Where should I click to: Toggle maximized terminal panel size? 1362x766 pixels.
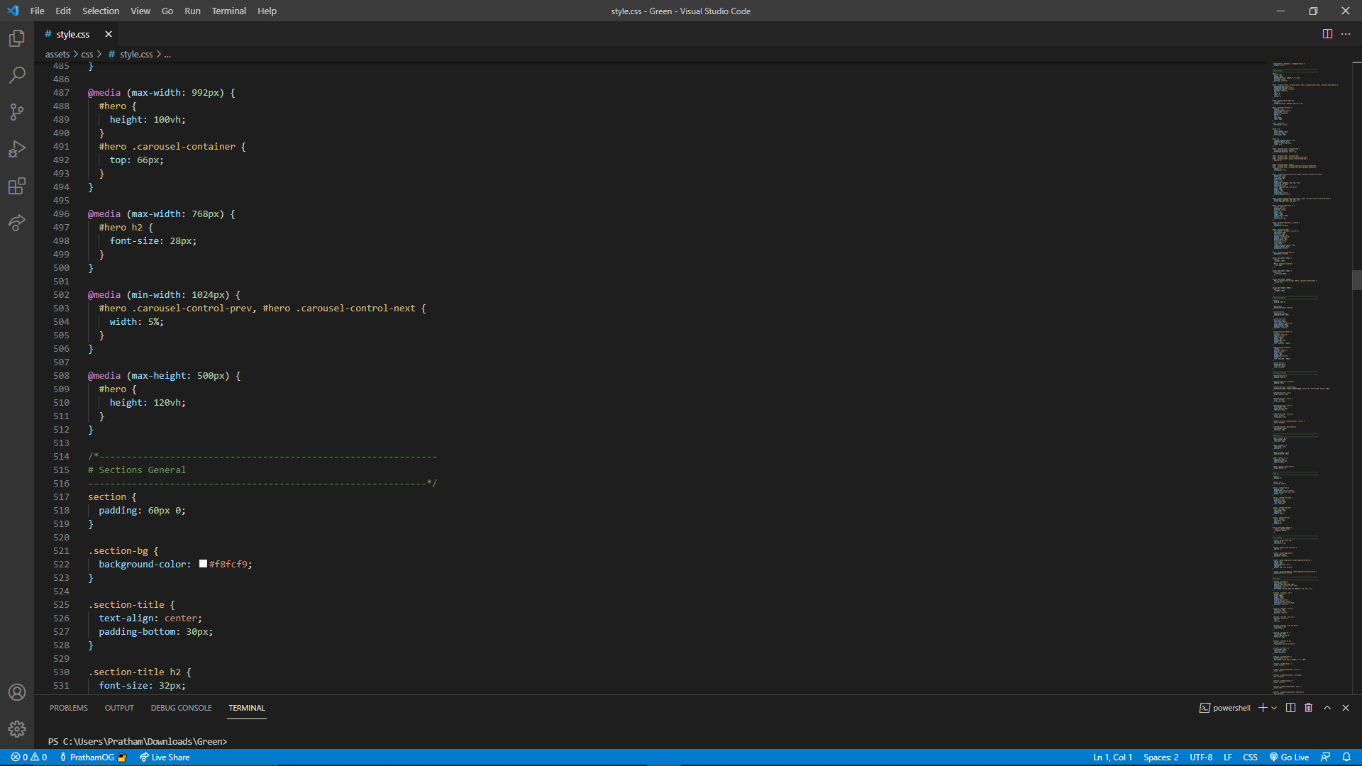pos(1327,708)
